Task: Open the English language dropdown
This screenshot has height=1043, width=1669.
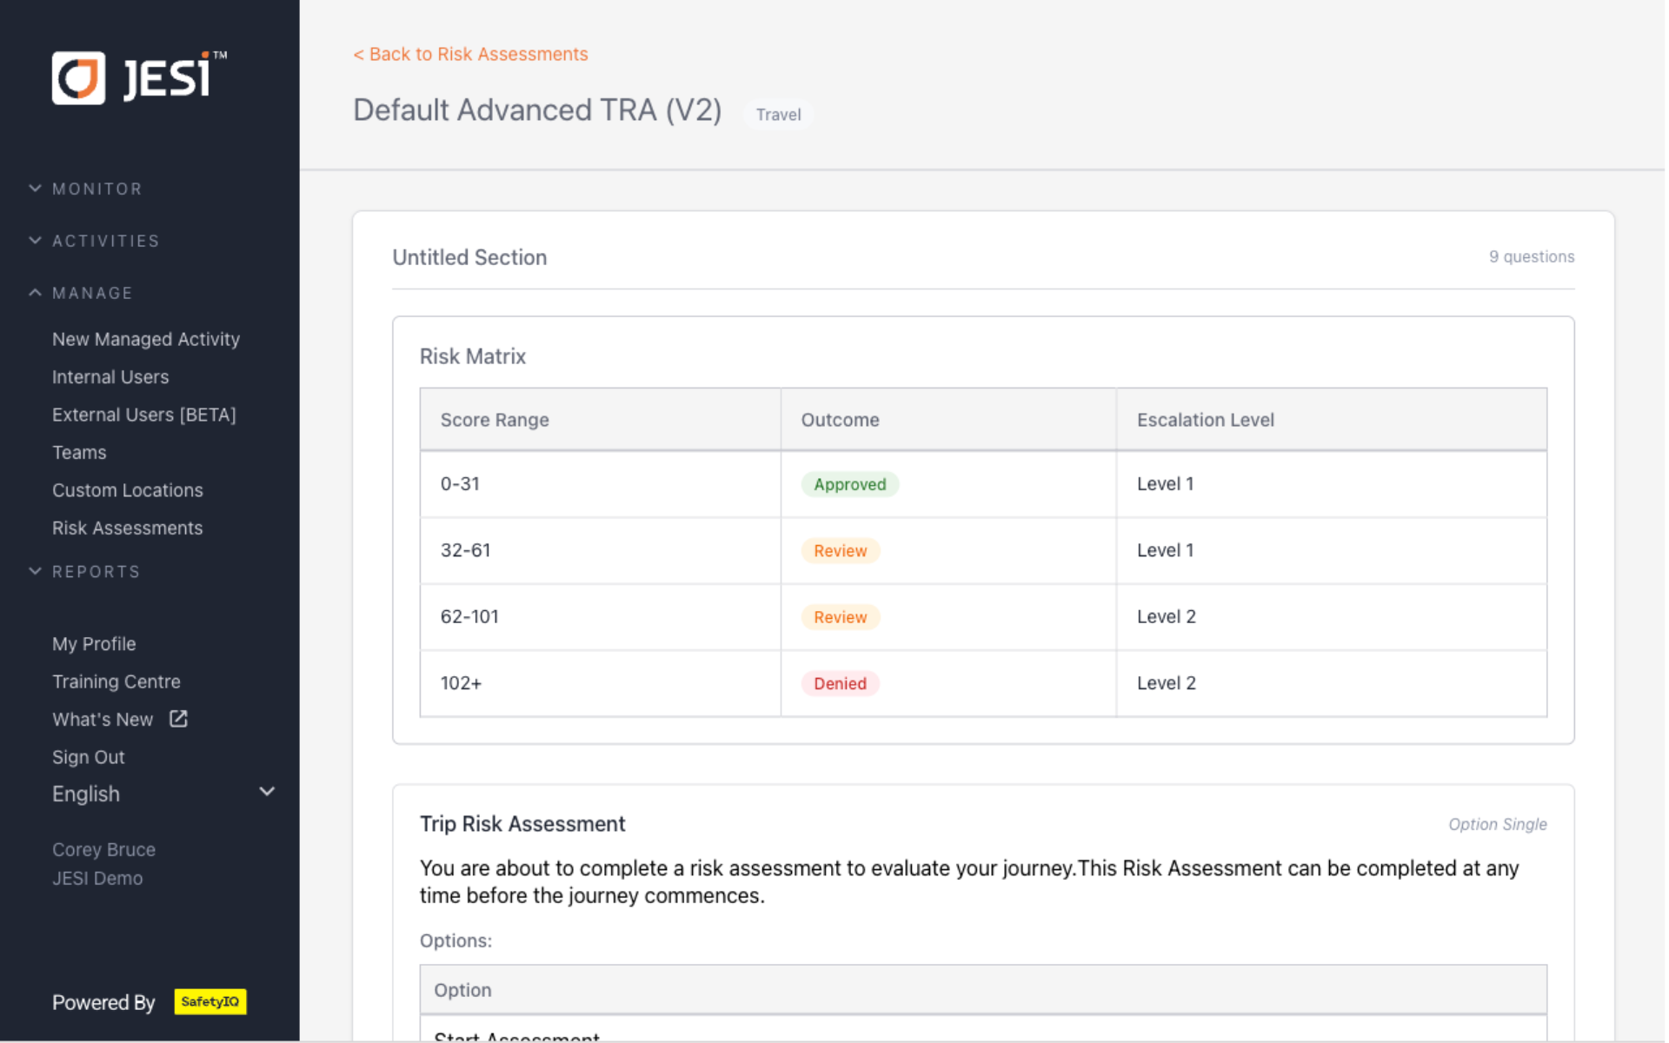Action: 163,794
